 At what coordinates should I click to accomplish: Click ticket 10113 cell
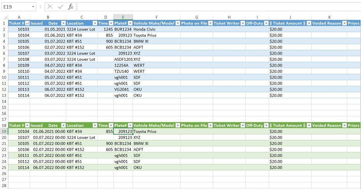click(19, 89)
